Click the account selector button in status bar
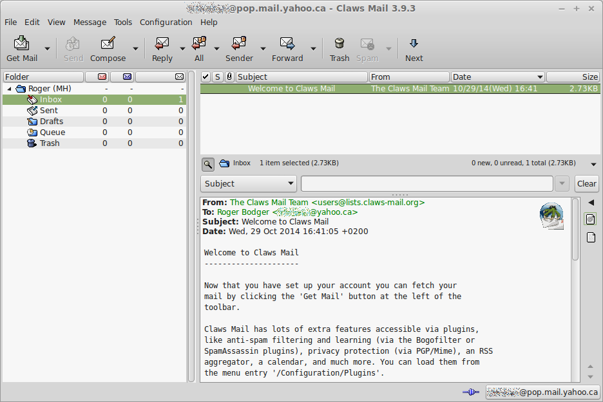 click(542, 392)
